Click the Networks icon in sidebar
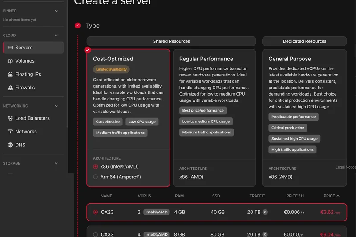This screenshot has width=356, height=237. [x=11, y=132]
